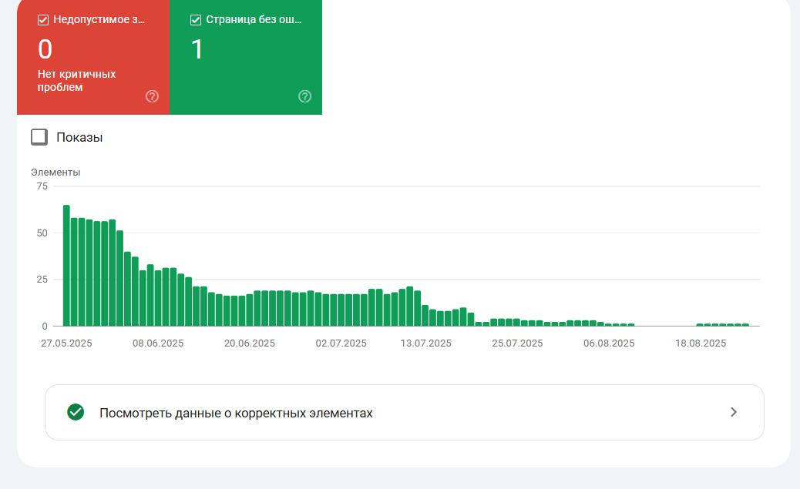Click the Элементы axis title
Screen dimensions: 800x489
click(x=55, y=172)
